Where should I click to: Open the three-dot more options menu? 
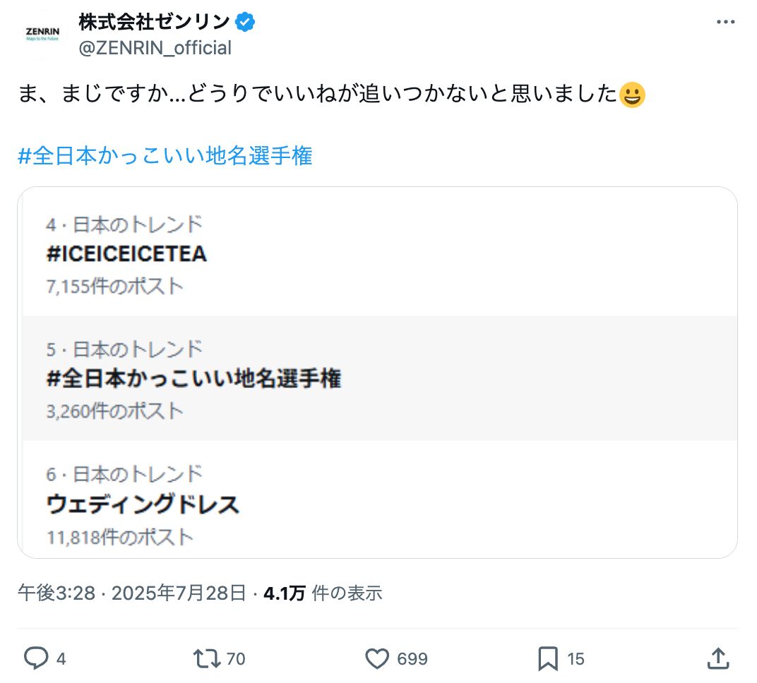725,22
